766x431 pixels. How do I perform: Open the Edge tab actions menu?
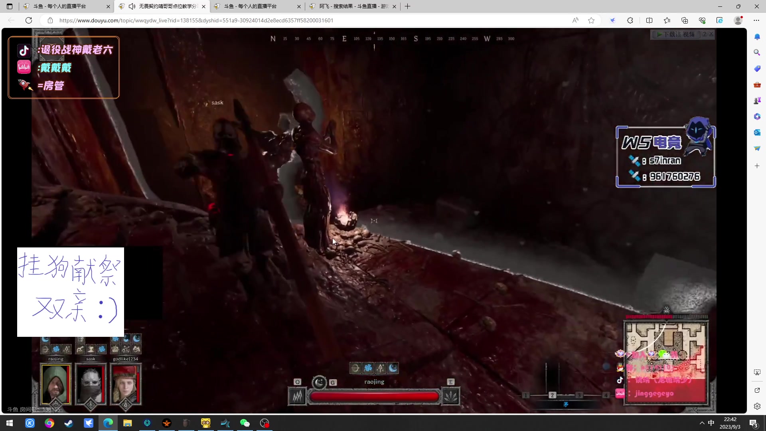coord(10,6)
